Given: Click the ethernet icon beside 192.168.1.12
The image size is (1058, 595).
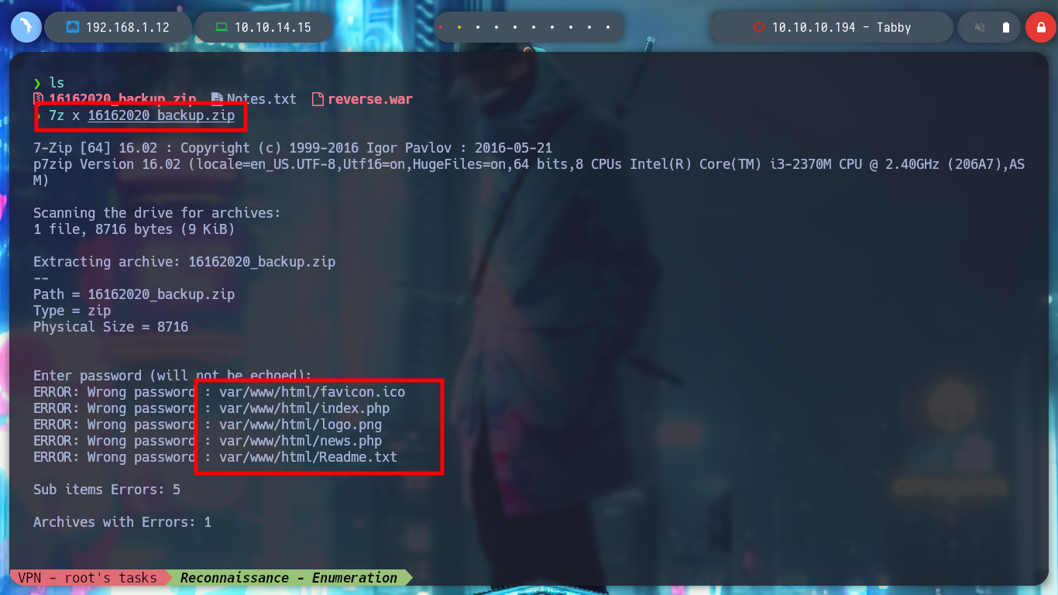Looking at the screenshot, I should point(73,27).
